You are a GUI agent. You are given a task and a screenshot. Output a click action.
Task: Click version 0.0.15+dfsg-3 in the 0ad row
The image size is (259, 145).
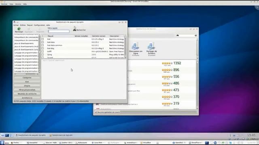tap(98, 39)
